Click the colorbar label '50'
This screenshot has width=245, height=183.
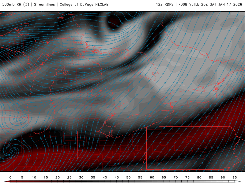click(x=128, y=178)
